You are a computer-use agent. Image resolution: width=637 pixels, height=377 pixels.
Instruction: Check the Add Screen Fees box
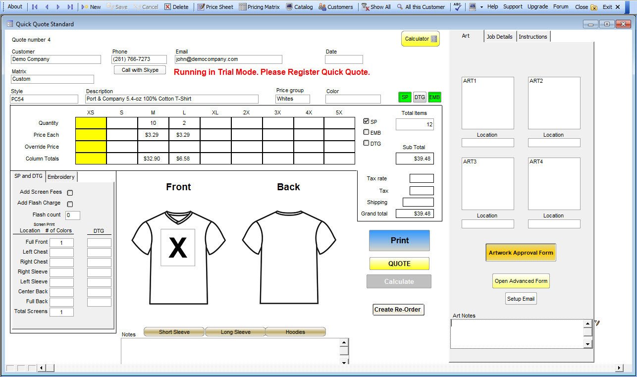[x=70, y=193]
